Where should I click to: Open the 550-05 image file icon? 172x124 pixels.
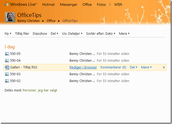(x=7, y=54)
